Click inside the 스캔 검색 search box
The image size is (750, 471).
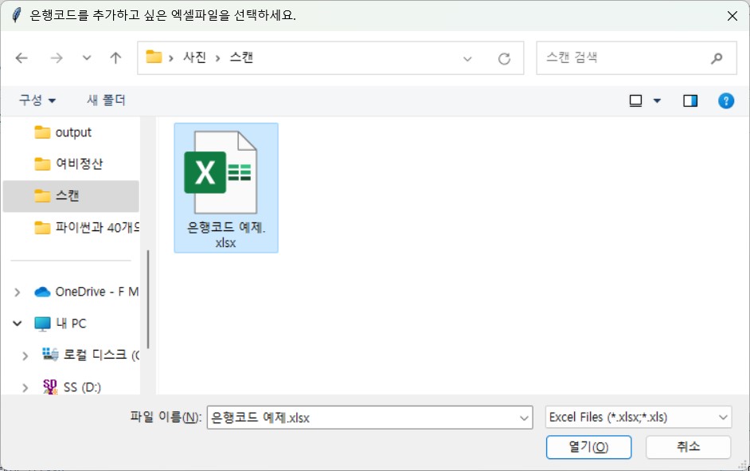621,57
